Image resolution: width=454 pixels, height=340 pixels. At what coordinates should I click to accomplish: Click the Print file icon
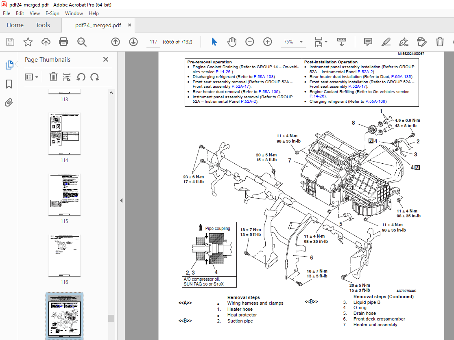point(63,42)
